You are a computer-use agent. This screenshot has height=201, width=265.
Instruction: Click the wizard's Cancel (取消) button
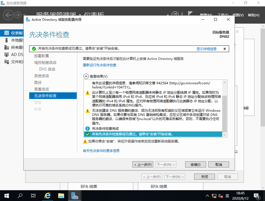click(219, 164)
